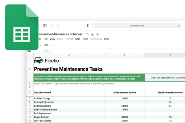Select the Brake Pad Replacement cell

69,109
